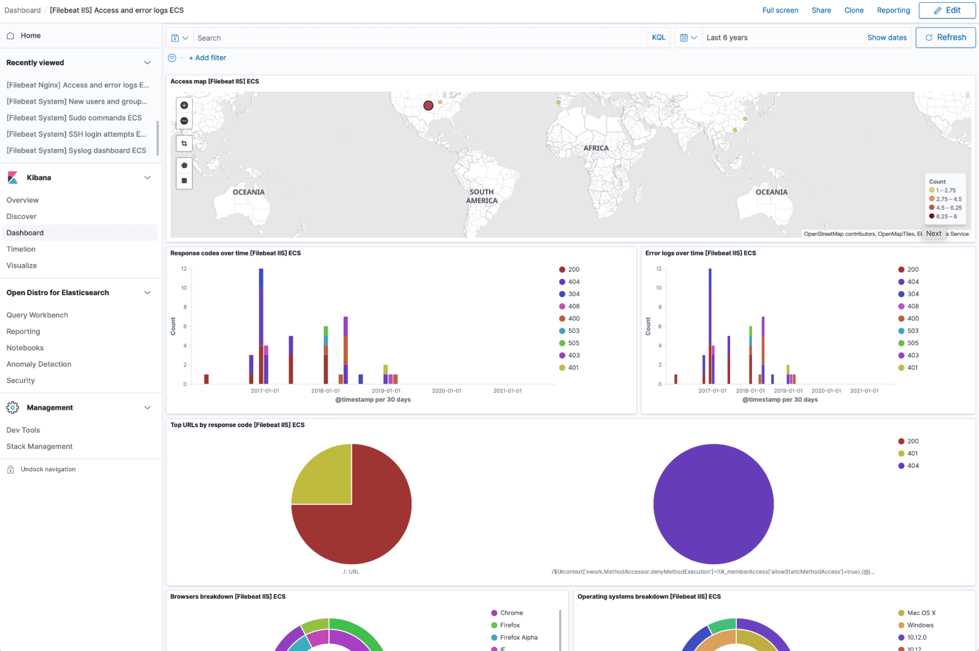Open the date picker calendar dropdown
The width and height of the screenshot is (979, 651).
click(x=688, y=37)
